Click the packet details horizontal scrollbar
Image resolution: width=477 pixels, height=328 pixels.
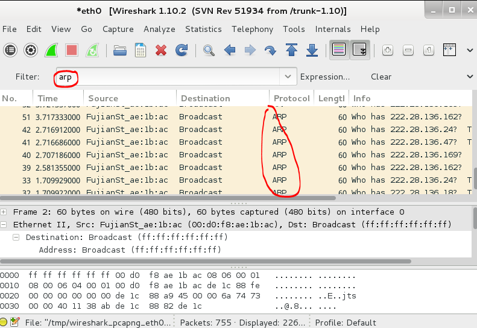coord(206,261)
